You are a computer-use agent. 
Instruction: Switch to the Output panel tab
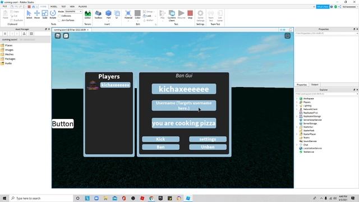[315, 85]
